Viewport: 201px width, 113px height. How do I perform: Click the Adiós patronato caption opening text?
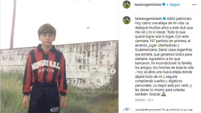point(179,19)
